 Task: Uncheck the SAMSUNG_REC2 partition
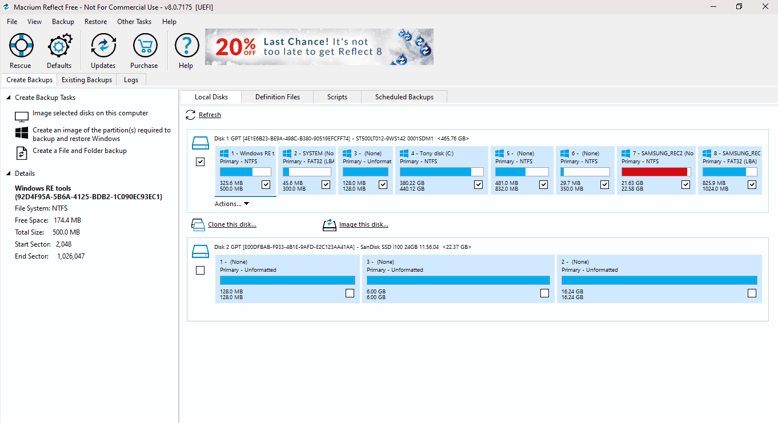(x=685, y=184)
